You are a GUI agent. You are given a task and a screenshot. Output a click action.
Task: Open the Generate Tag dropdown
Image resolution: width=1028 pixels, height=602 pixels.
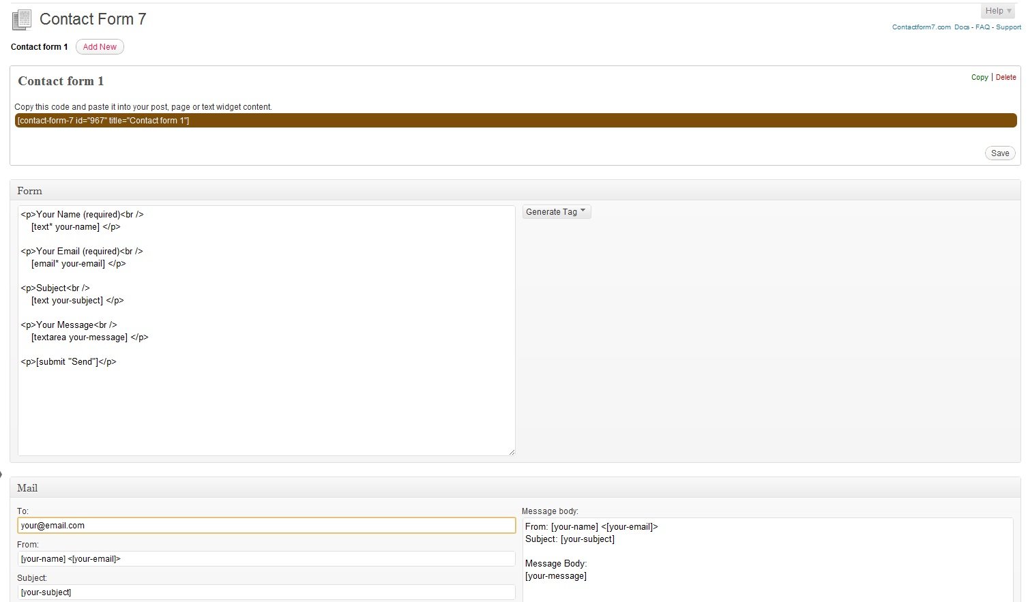coord(557,212)
